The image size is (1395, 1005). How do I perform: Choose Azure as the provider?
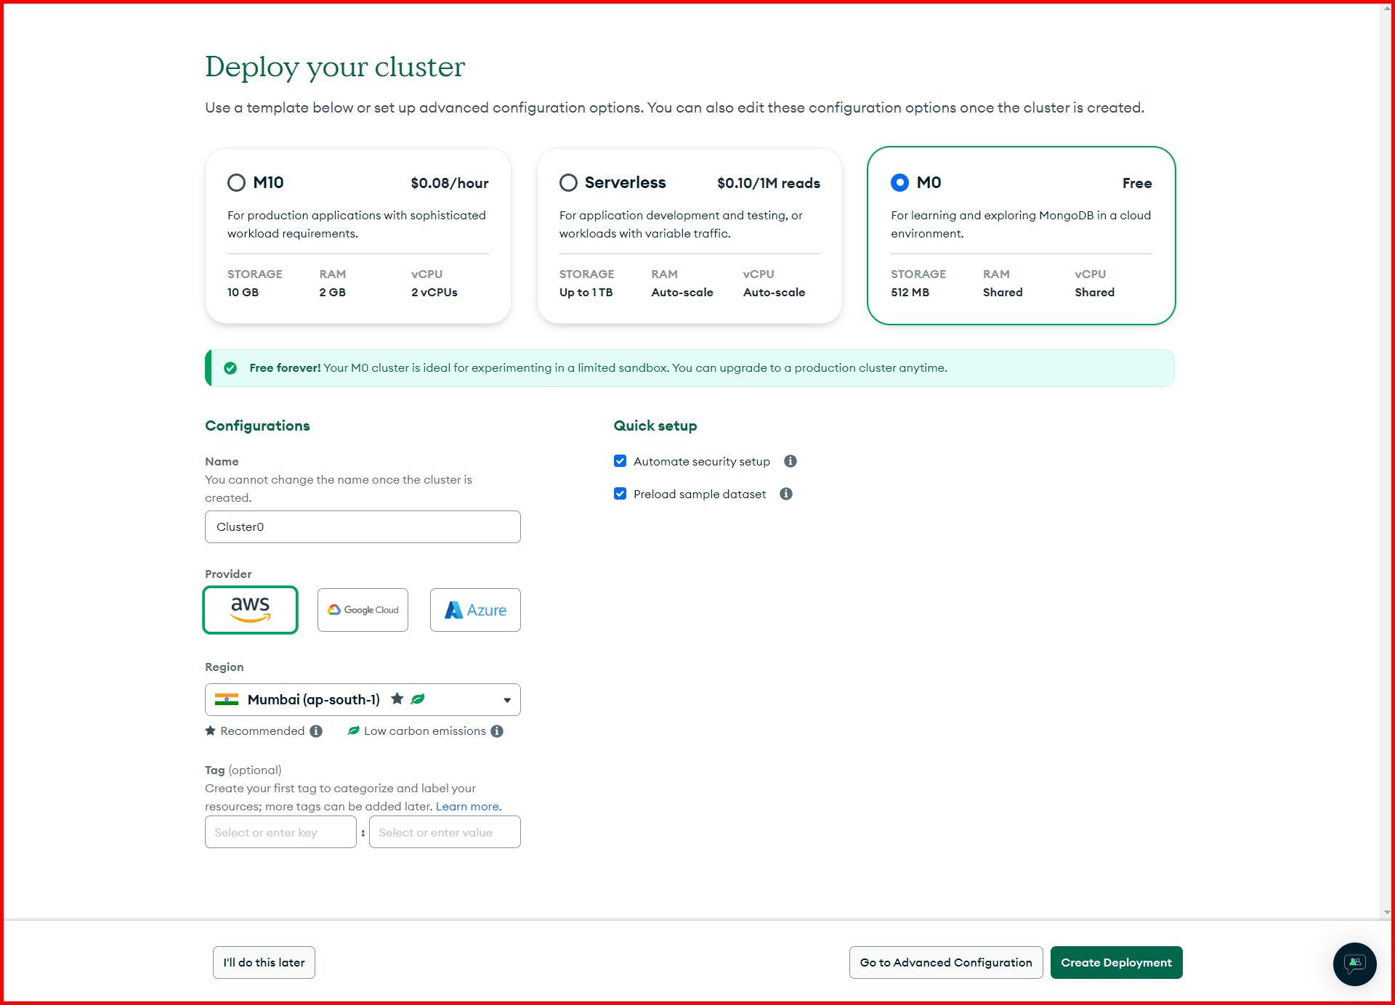pos(475,610)
